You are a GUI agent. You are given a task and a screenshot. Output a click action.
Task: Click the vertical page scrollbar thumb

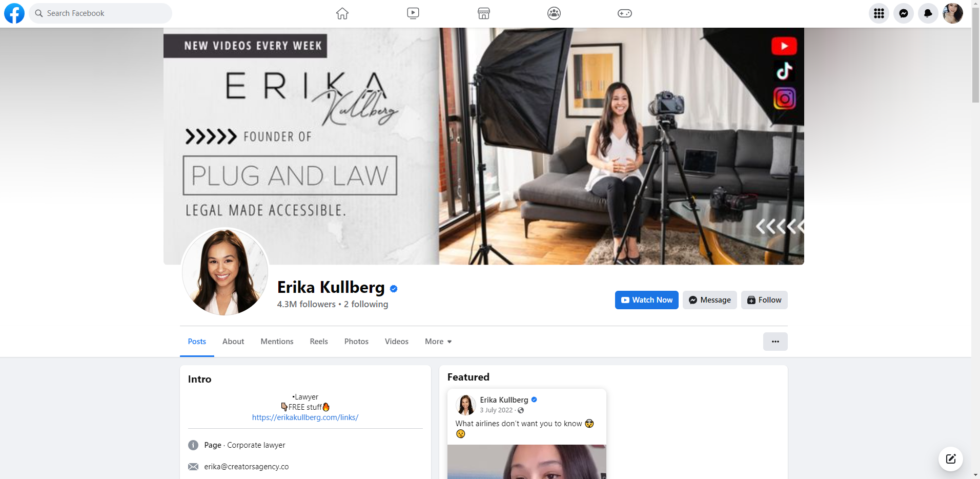[x=975, y=55]
